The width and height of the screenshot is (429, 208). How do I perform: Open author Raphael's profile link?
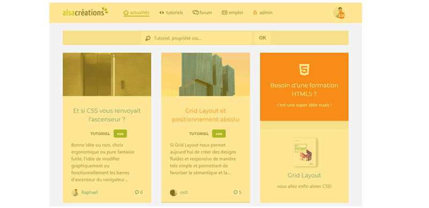click(90, 192)
